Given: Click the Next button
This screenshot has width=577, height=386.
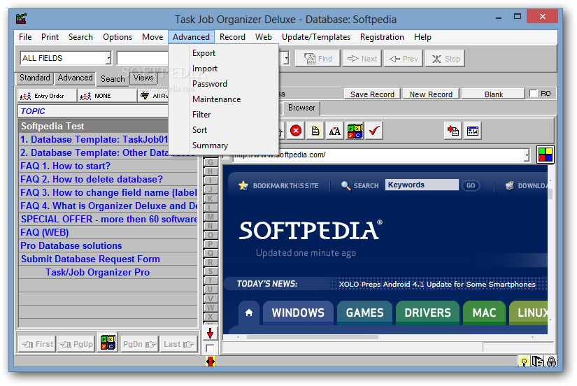Looking at the screenshot, I should pyautogui.click(x=362, y=59).
